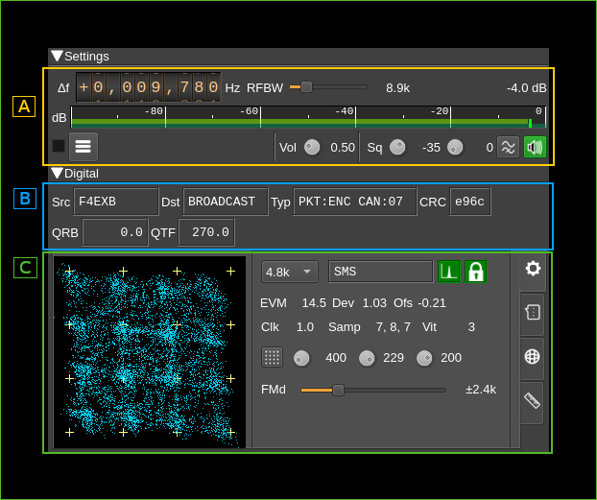The width and height of the screenshot is (597, 500).
Task: Click the Src field showing F4EXB
Action: (116, 202)
